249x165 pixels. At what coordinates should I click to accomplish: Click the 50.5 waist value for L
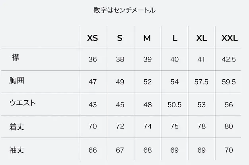[x=175, y=105]
